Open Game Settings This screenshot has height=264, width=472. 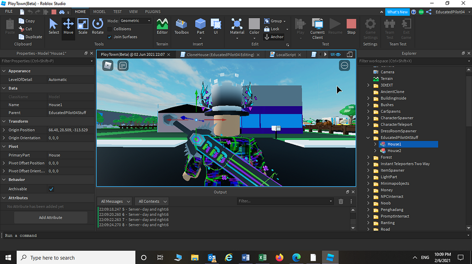(370, 29)
